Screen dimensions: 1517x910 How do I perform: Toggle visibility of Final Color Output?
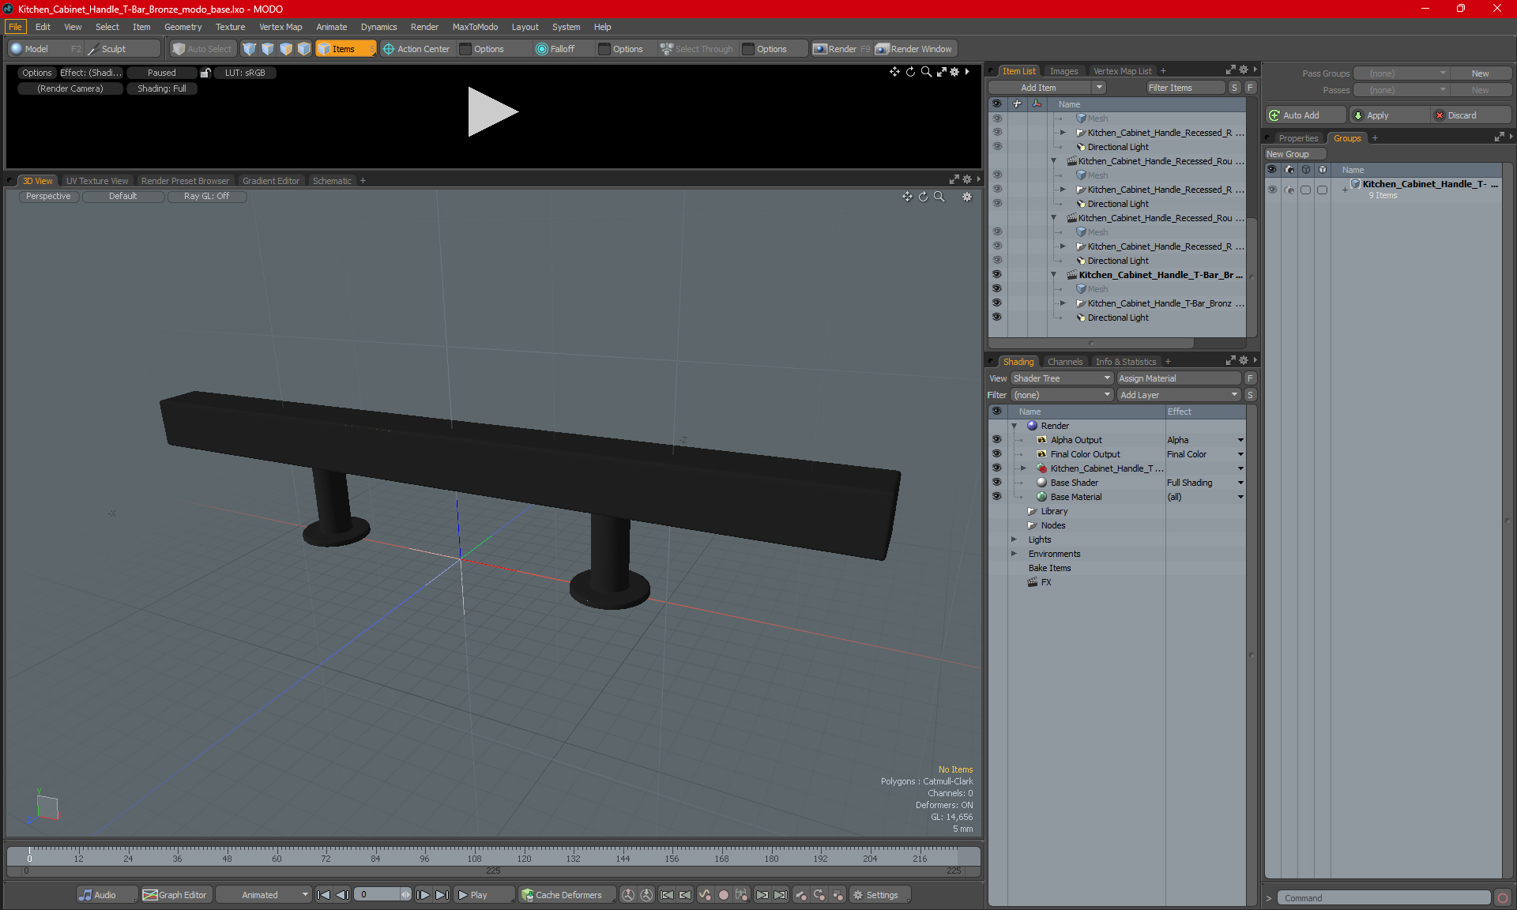[x=996, y=454]
